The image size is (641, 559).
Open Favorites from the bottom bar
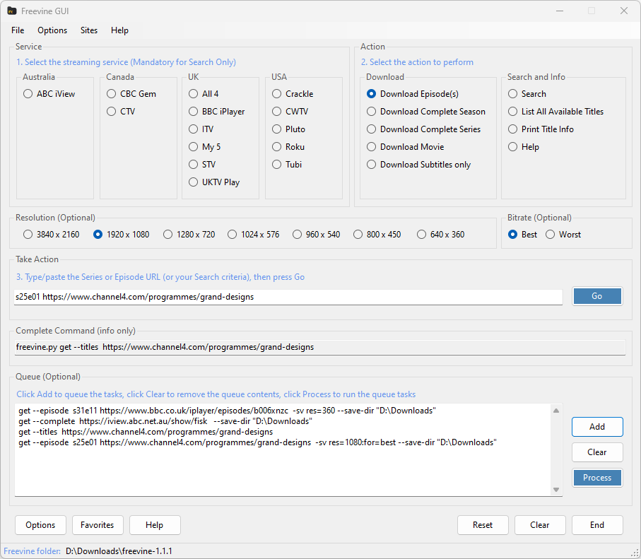click(98, 525)
